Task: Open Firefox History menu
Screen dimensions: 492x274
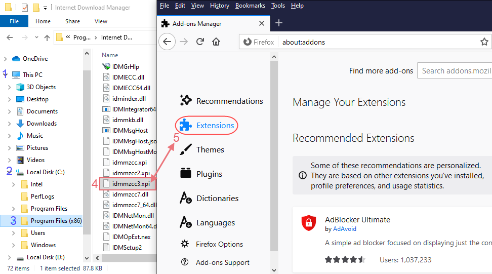Action: click(220, 6)
